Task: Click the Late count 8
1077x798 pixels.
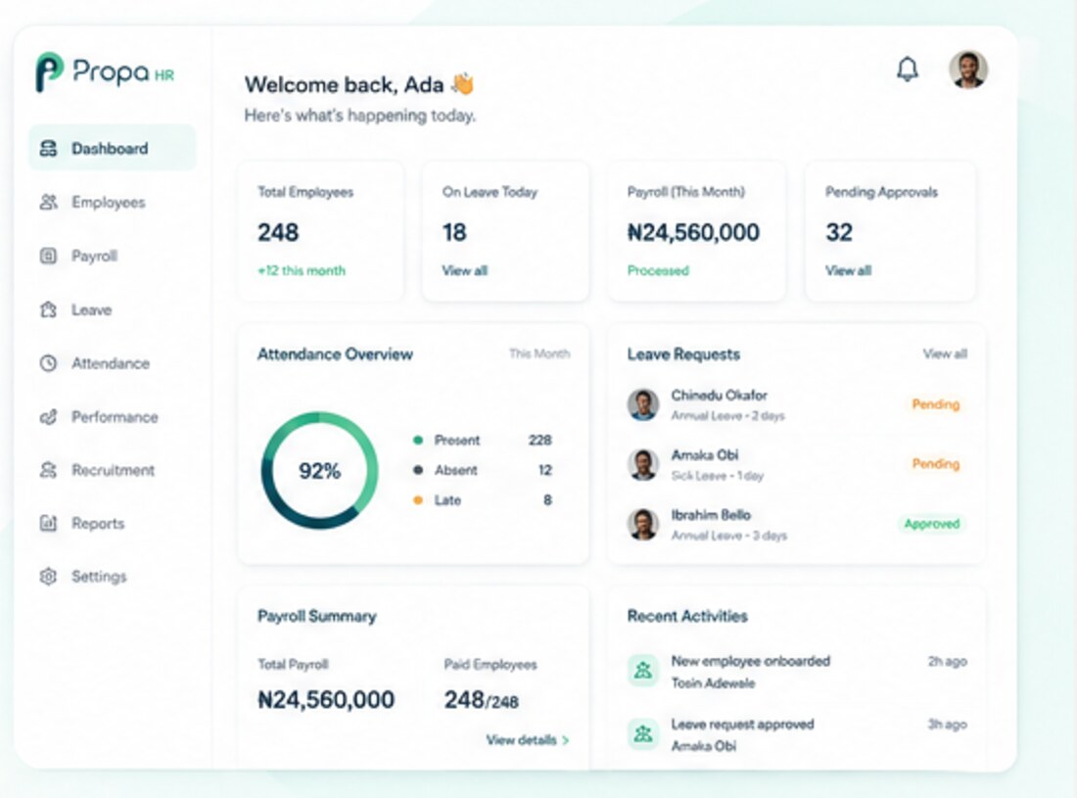Action: pos(547,500)
